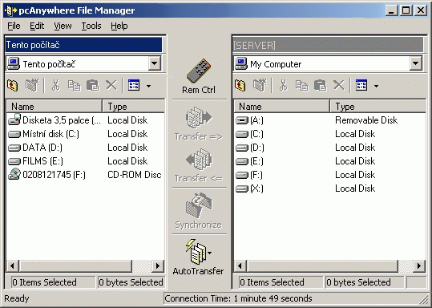Image resolution: width=432 pixels, height=308 pixels.
Task: Click Views icon in SERVER pane toolbar
Action: click(361, 85)
